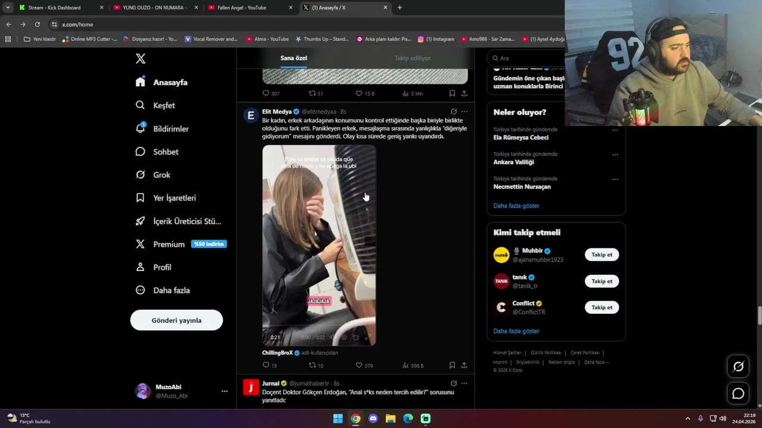Bookmark the Elit Medya post
The height and width of the screenshot is (428, 762).
click(452, 365)
